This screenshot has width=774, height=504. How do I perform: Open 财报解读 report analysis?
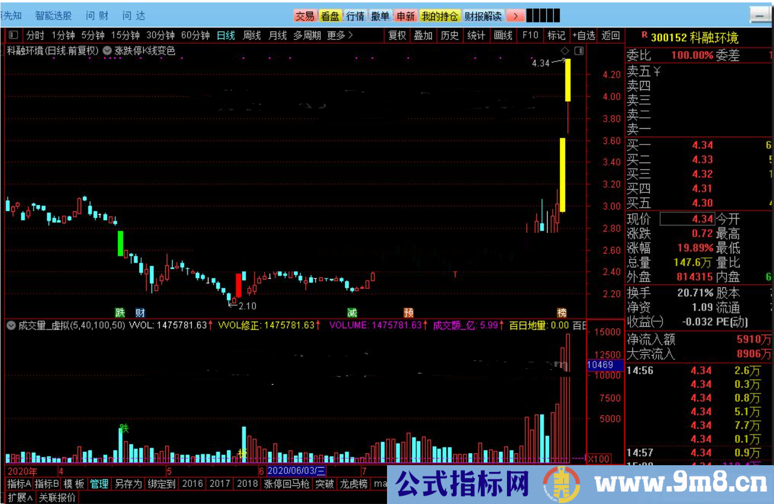[x=483, y=16]
